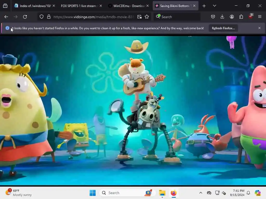Close the FOX SPORTS 1 tab
This screenshot has width=266, height=199.
(101, 6)
